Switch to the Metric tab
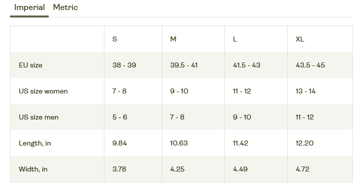This screenshot has height=191, width=363. 65,7
